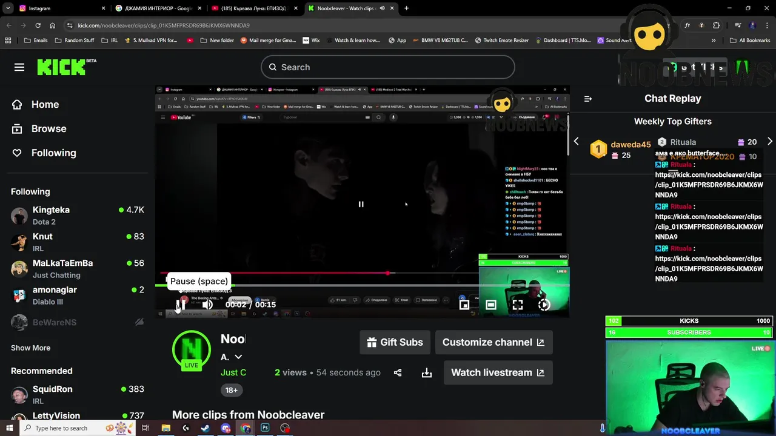
Task: Expand channel name dropdown chevron
Action: click(238, 357)
